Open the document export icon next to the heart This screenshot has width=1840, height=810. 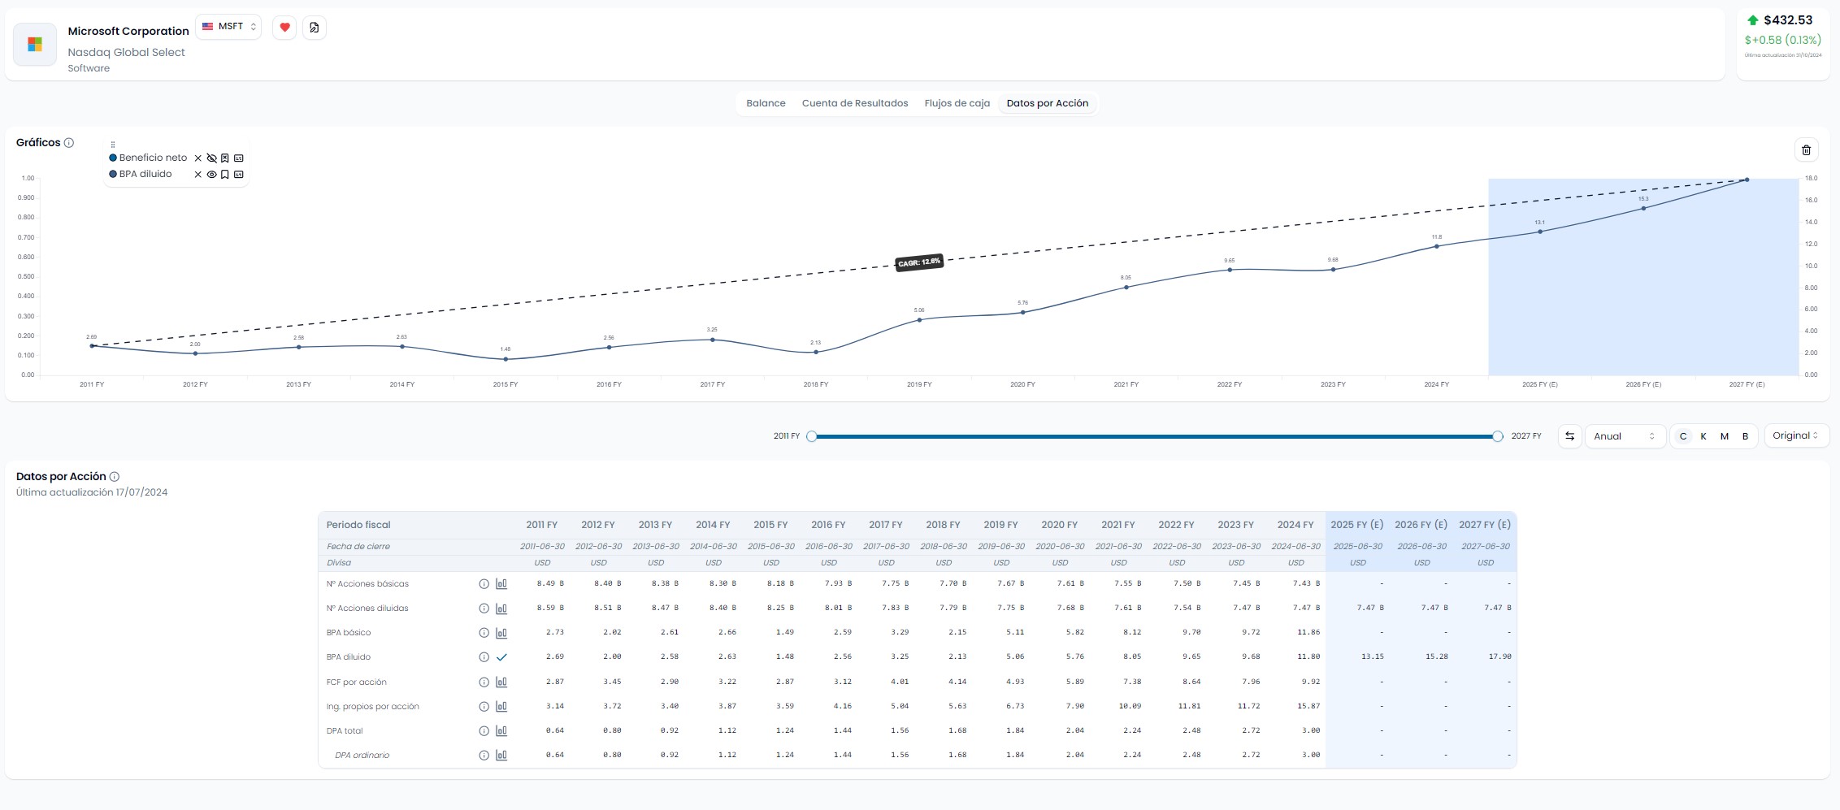(315, 28)
